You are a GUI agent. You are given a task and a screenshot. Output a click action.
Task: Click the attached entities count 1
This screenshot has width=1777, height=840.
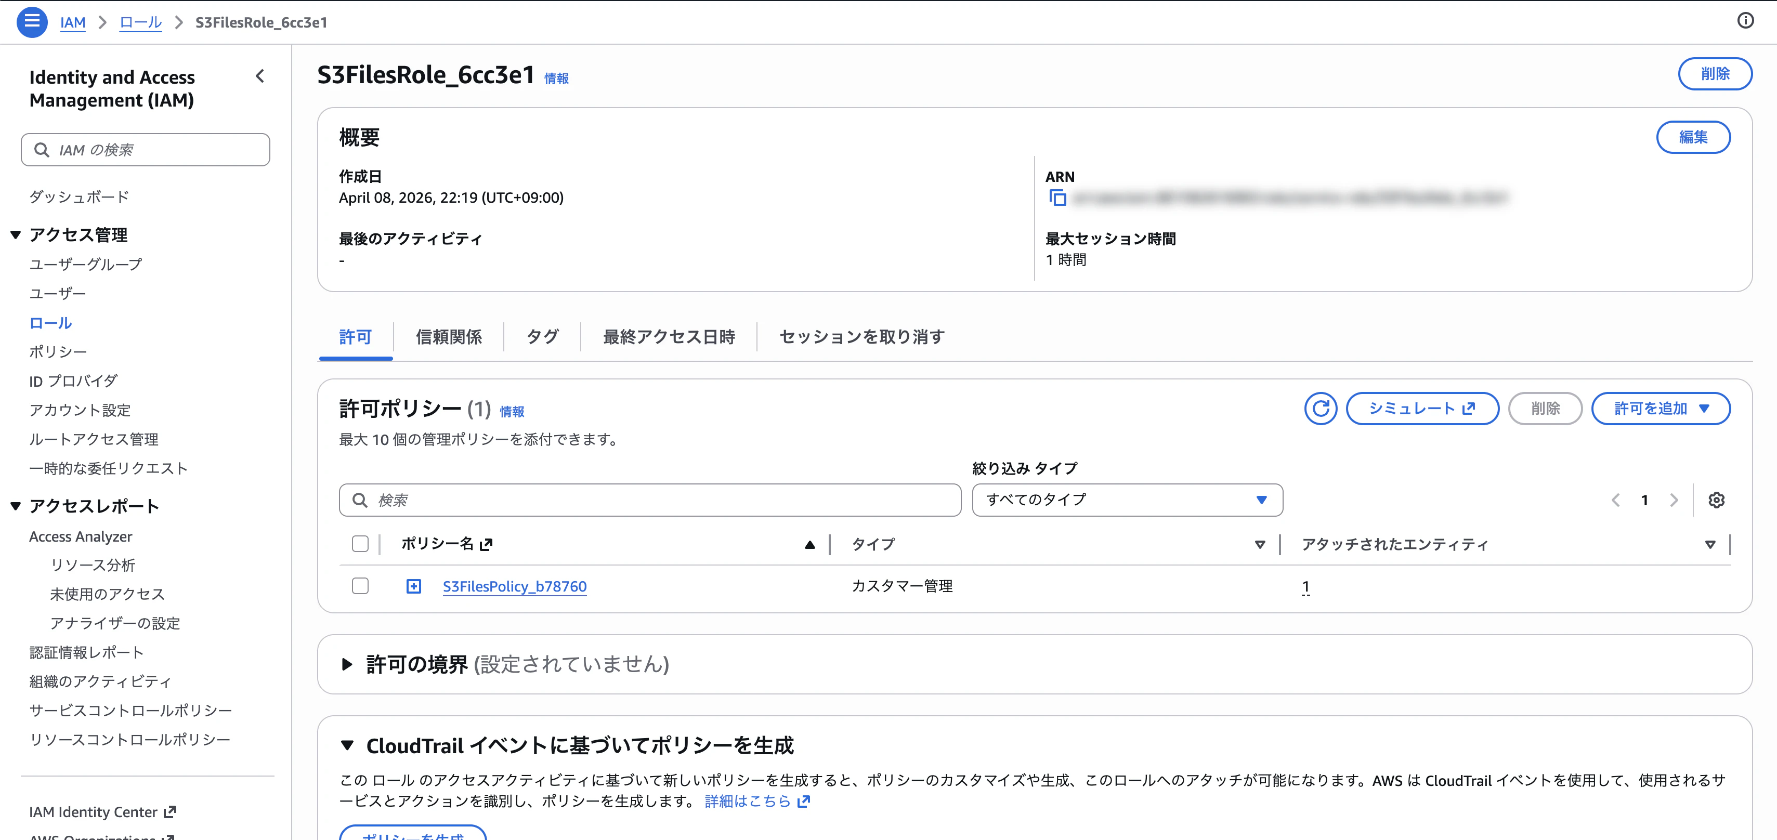(x=1305, y=587)
